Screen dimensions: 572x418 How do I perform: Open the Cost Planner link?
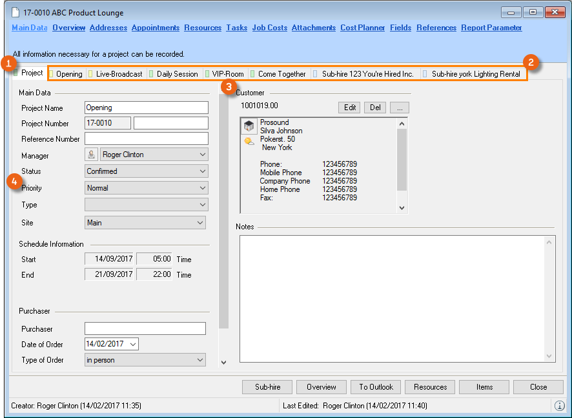[x=362, y=28]
